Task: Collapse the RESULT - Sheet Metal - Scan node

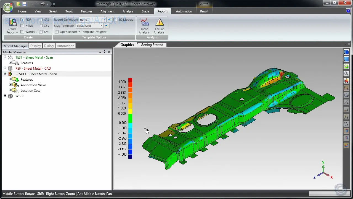Action: click(x=5, y=74)
